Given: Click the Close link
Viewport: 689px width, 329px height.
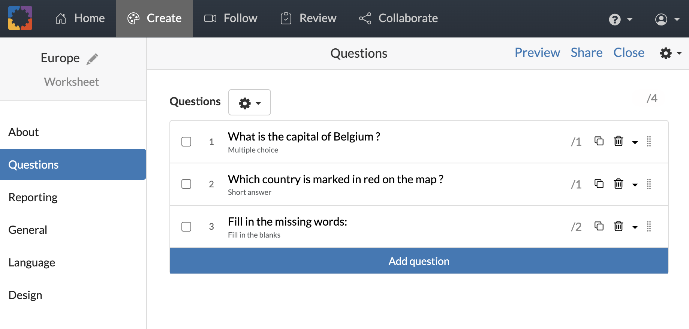Looking at the screenshot, I should [x=629, y=52].
